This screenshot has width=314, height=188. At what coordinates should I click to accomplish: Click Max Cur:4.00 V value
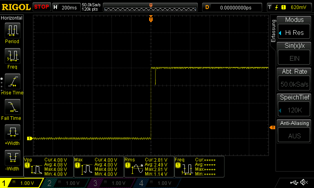[106, 160]
